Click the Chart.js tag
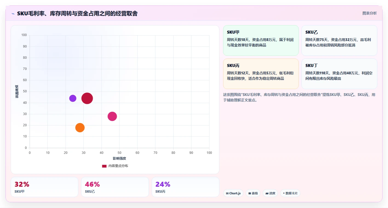This screenshot has height=208, width=388. click(x=233, y=193)
